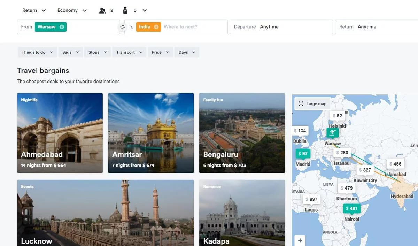Open the Economy cabin class dropdown

click(72, 10)
